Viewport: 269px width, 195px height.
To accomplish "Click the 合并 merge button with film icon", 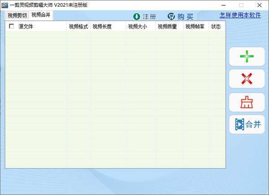I will coord(247,124).
